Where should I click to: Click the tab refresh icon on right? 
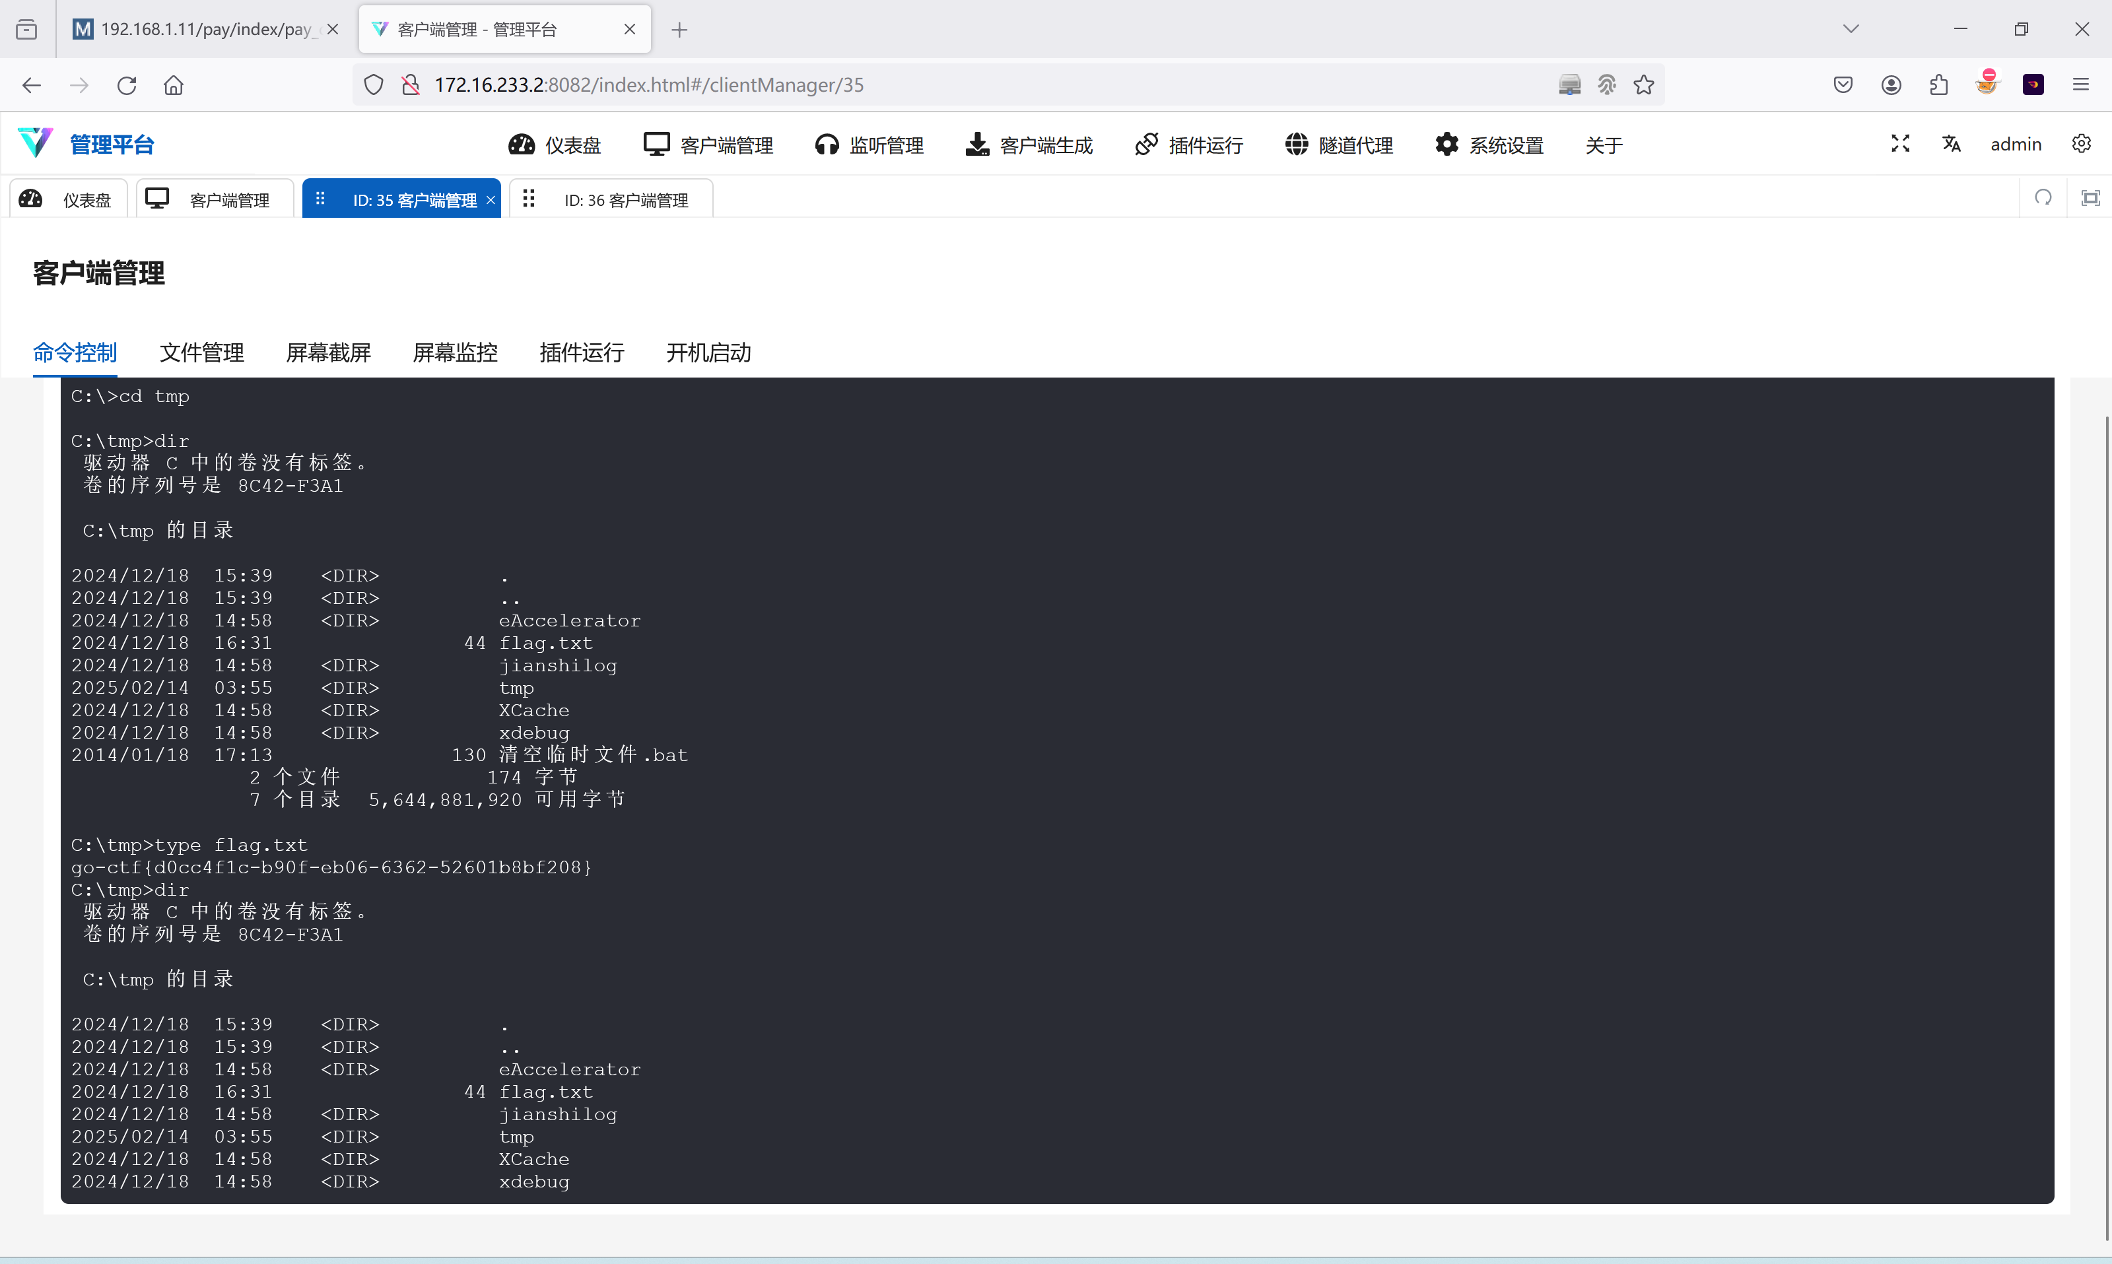point(2043,199)
